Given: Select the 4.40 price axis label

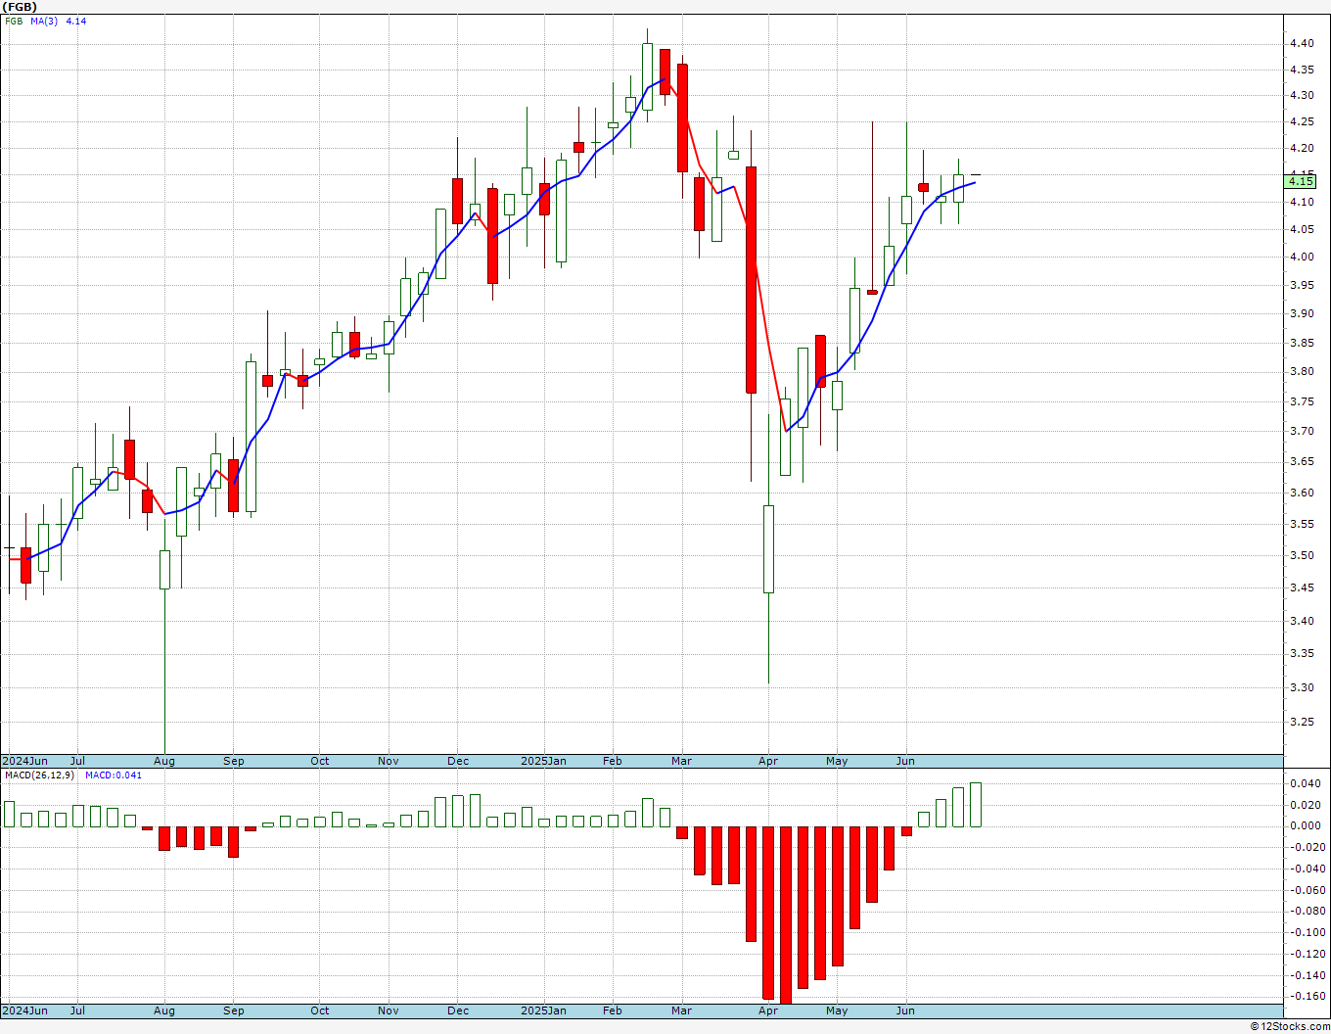Looking at the screenshot, I should pos(1302,43).
